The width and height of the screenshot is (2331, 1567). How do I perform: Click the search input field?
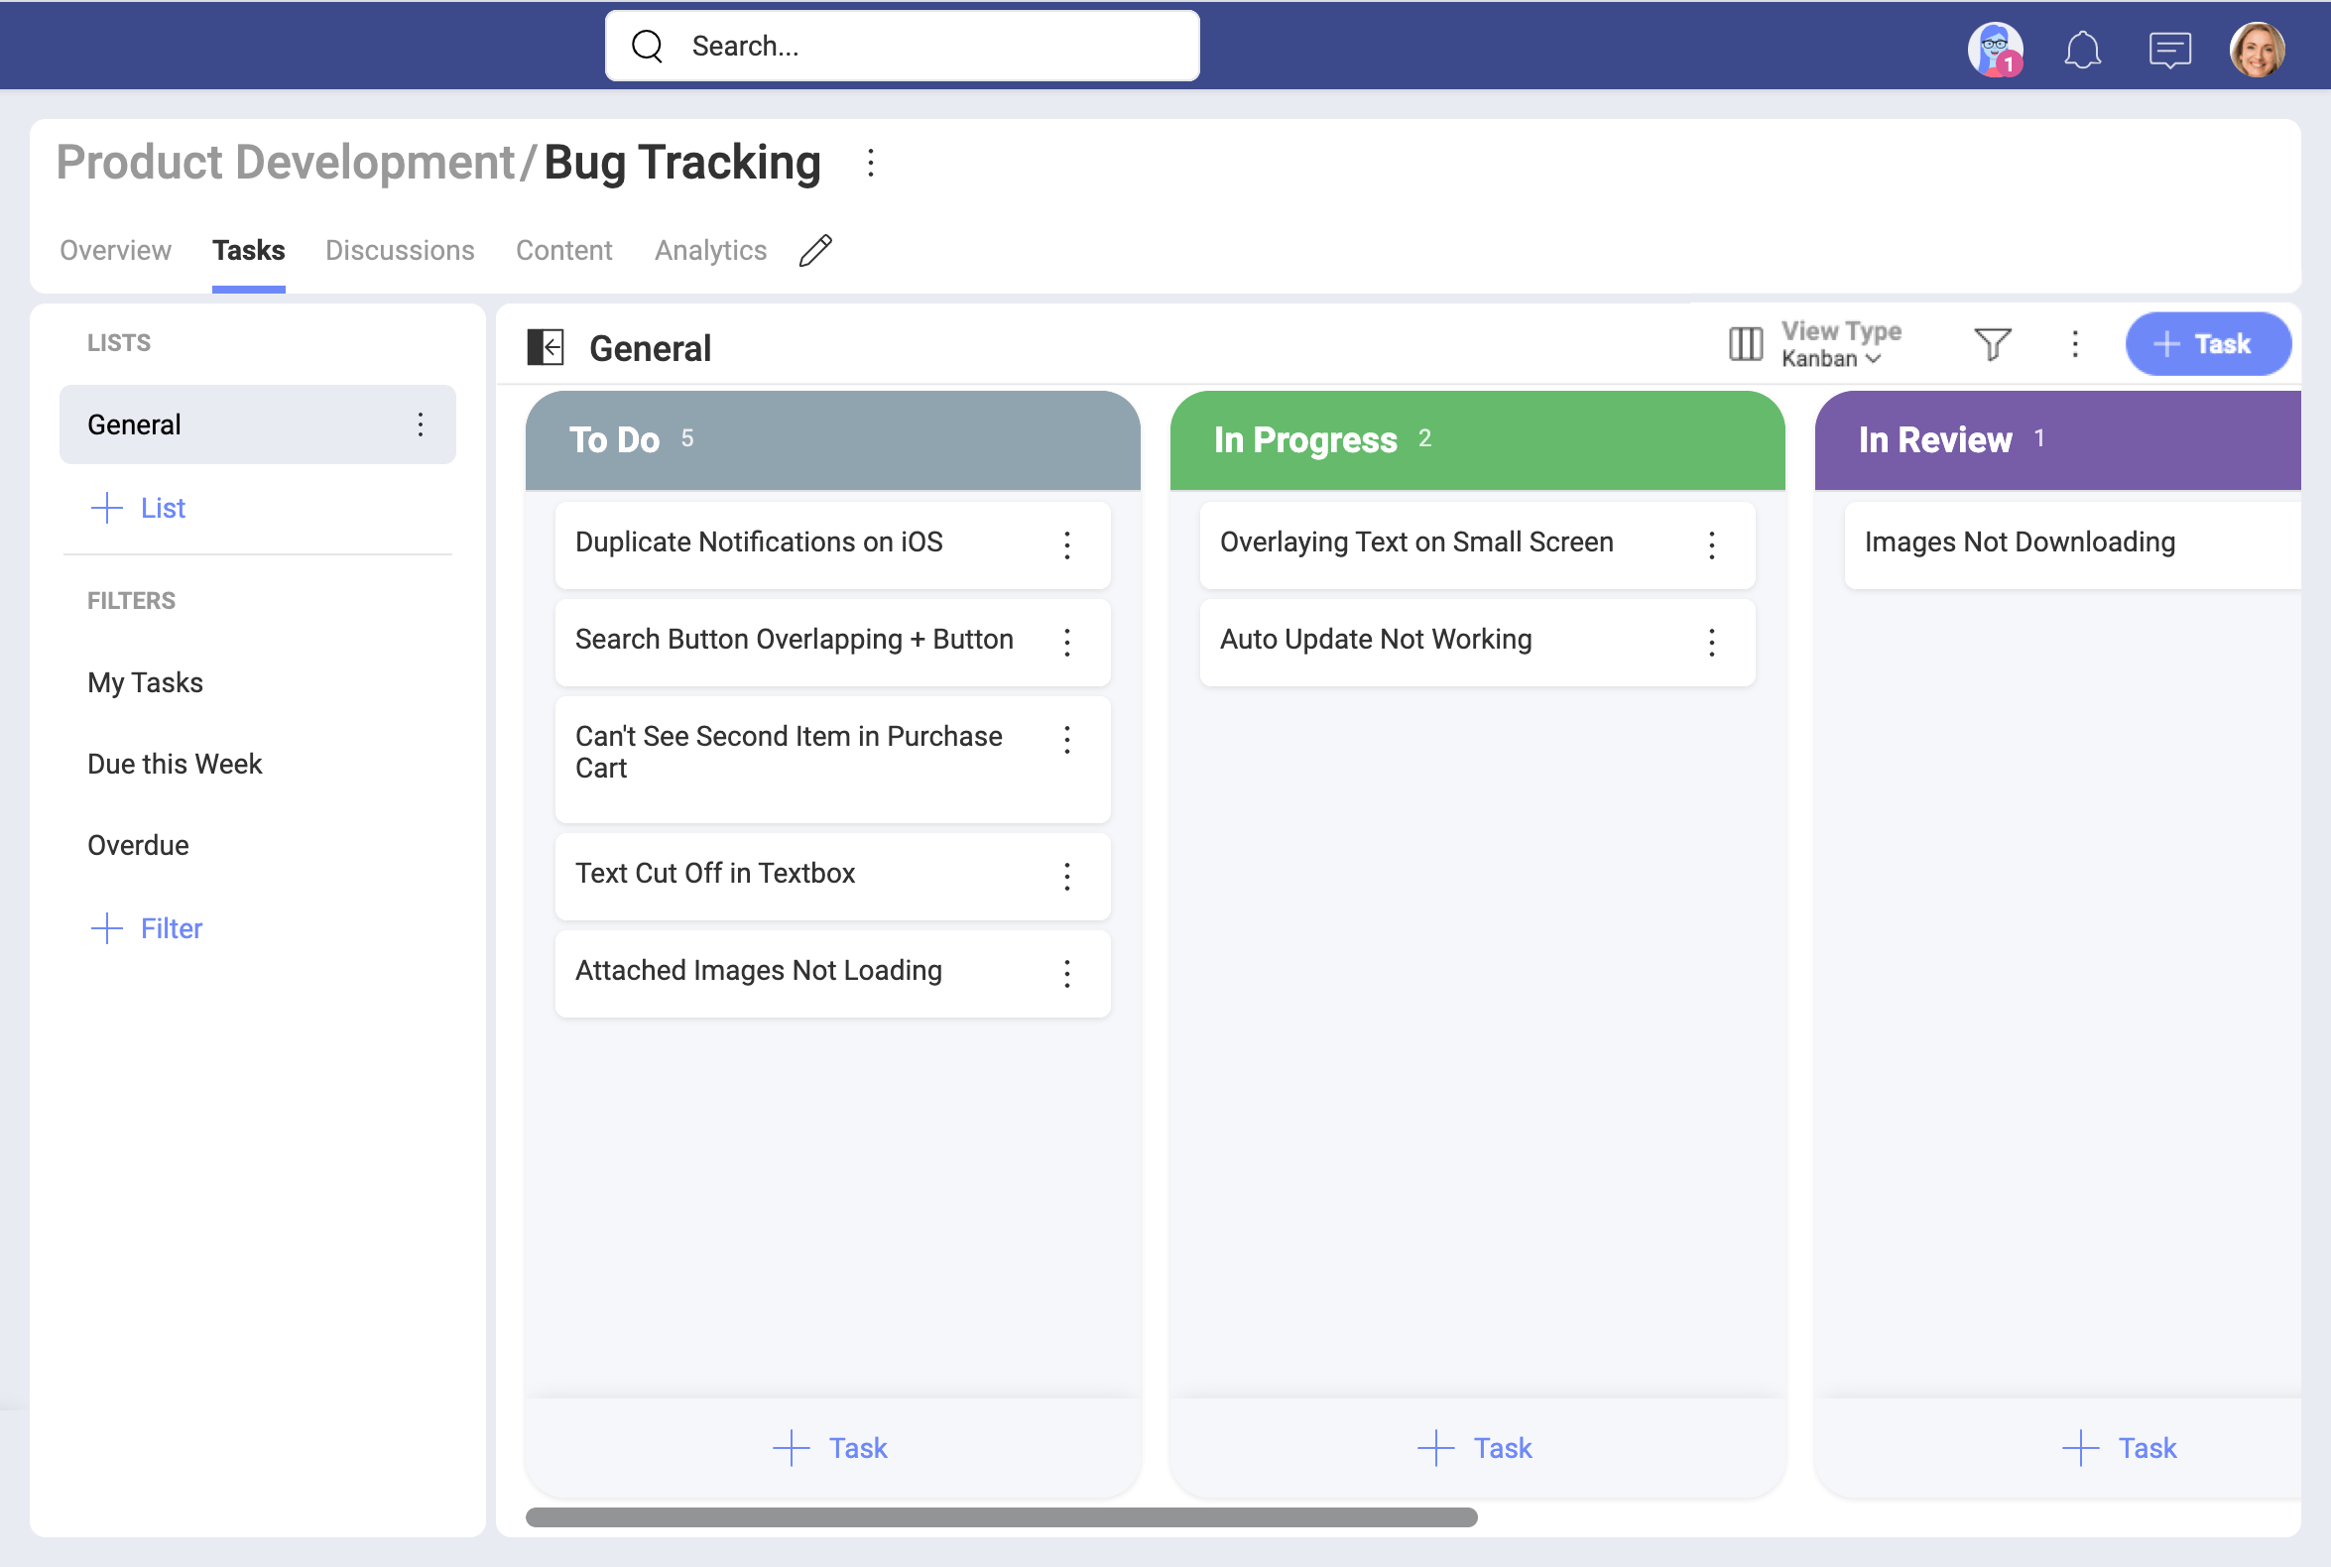901,44
